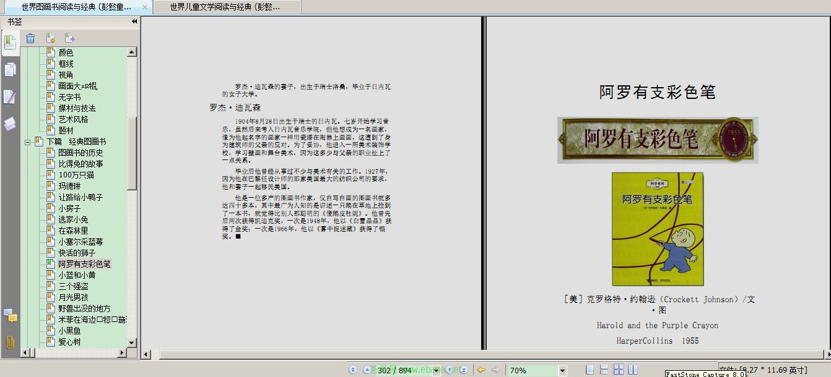Click the new bookmark icon

point(50,38)
